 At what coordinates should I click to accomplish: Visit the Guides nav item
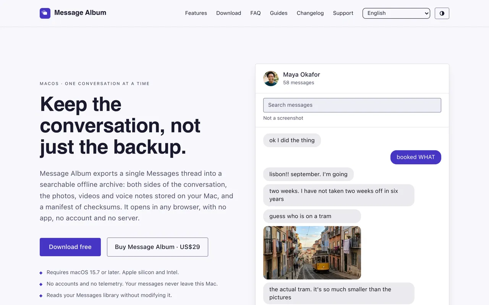click(x=279, y=13)
